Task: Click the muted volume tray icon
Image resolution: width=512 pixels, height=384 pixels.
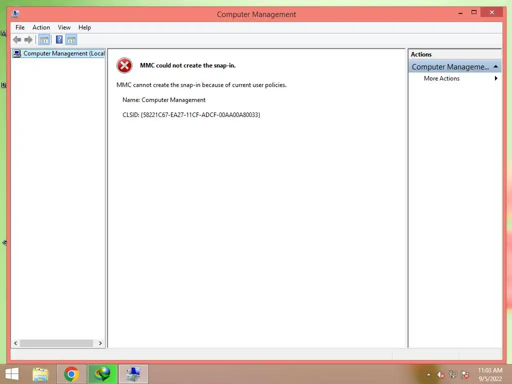Action: point(440,374)
